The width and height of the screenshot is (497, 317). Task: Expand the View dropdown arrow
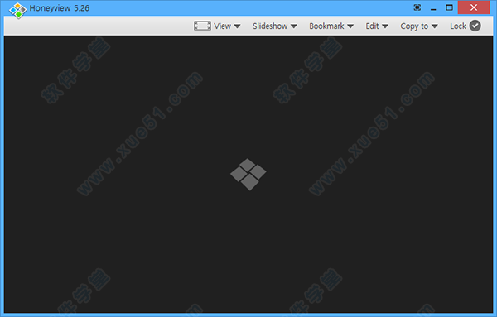pyautogui.click(x=237, y=26)
